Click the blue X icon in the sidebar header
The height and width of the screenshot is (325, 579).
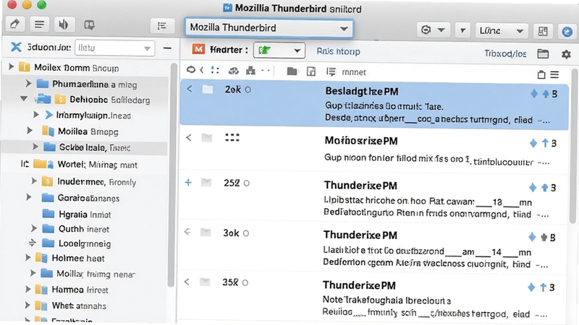click(16, 47)
